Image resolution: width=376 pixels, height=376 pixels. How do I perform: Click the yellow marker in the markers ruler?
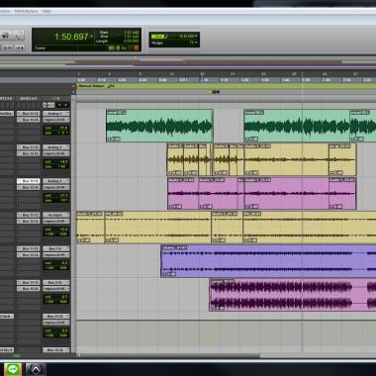pyautogui.click(x=210, y=92)
